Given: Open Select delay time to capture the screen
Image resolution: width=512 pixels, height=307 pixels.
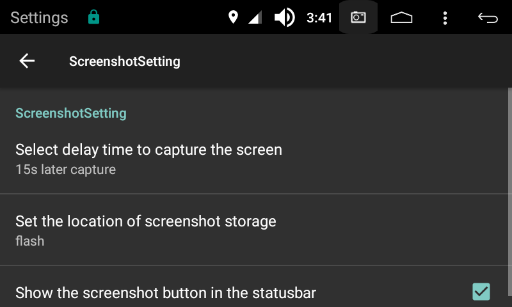Looking at the screenshot, I should pyautogui.click(x=254, y=159).
